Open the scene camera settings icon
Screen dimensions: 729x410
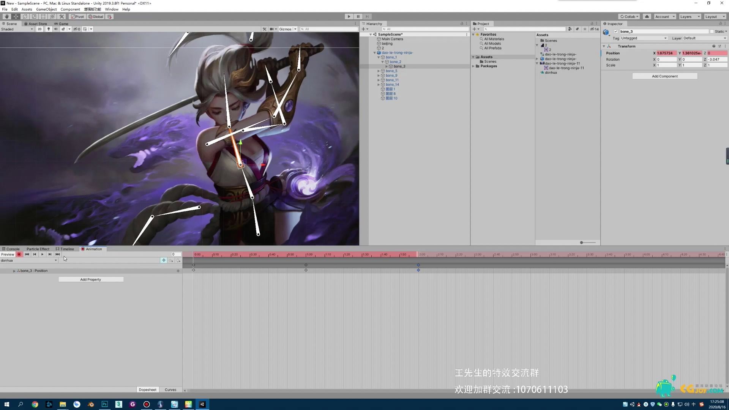click(x=273, y=29)
